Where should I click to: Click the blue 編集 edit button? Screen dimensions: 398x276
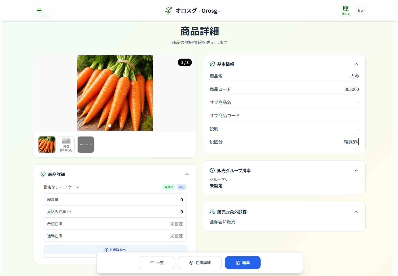click(x=243, y=263)
